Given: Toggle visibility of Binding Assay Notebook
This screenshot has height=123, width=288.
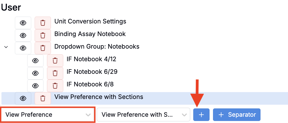Looking at the screenshot, I should click(23, 35).
